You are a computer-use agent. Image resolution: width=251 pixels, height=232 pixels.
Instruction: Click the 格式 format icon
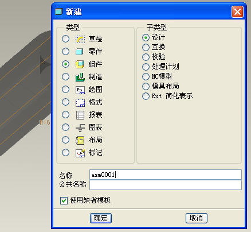[80, 102]
